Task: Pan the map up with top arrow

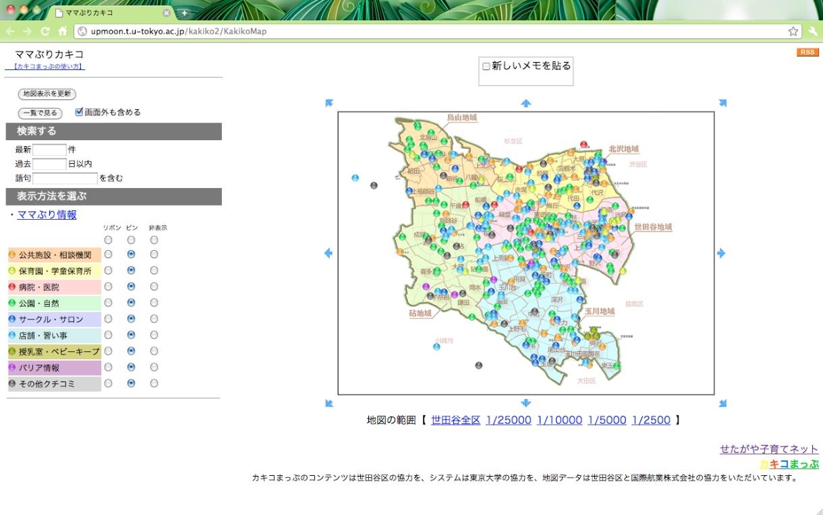Action: (526, 103)
